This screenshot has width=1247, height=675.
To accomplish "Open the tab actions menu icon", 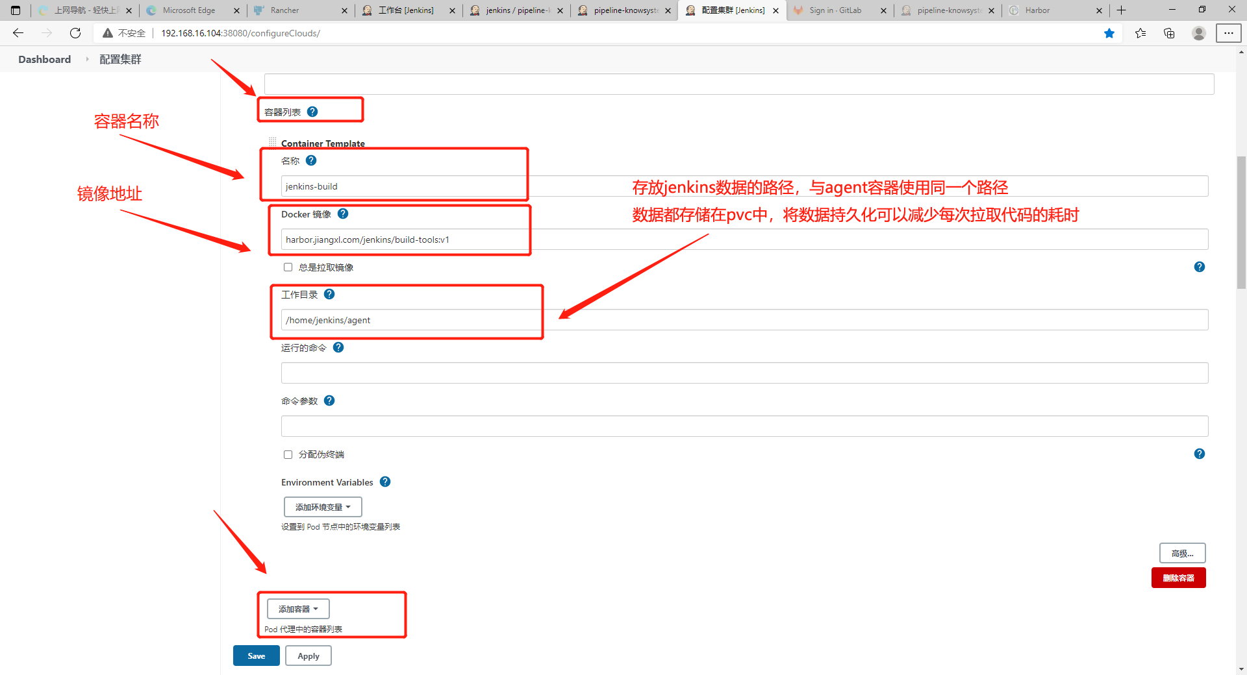I will coord(16,10).
